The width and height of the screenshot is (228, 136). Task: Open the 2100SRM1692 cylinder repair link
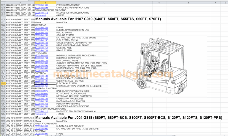(x=41, y=66)
